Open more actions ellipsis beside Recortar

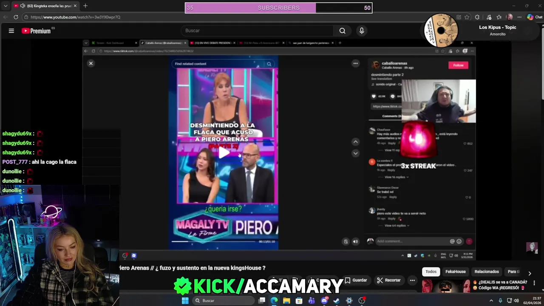[x=412, y=280]
